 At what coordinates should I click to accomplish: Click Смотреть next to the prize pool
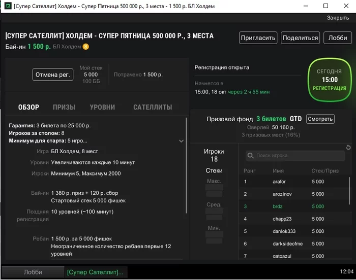tap(320, 119)
